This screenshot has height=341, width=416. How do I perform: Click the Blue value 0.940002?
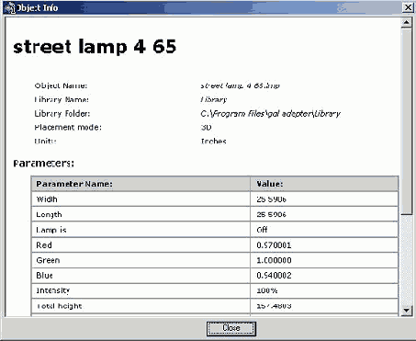click(x=324, y=276)
